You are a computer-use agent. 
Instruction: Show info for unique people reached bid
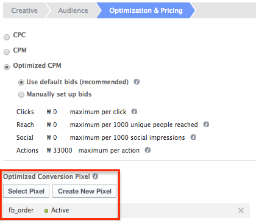point(206,125)
